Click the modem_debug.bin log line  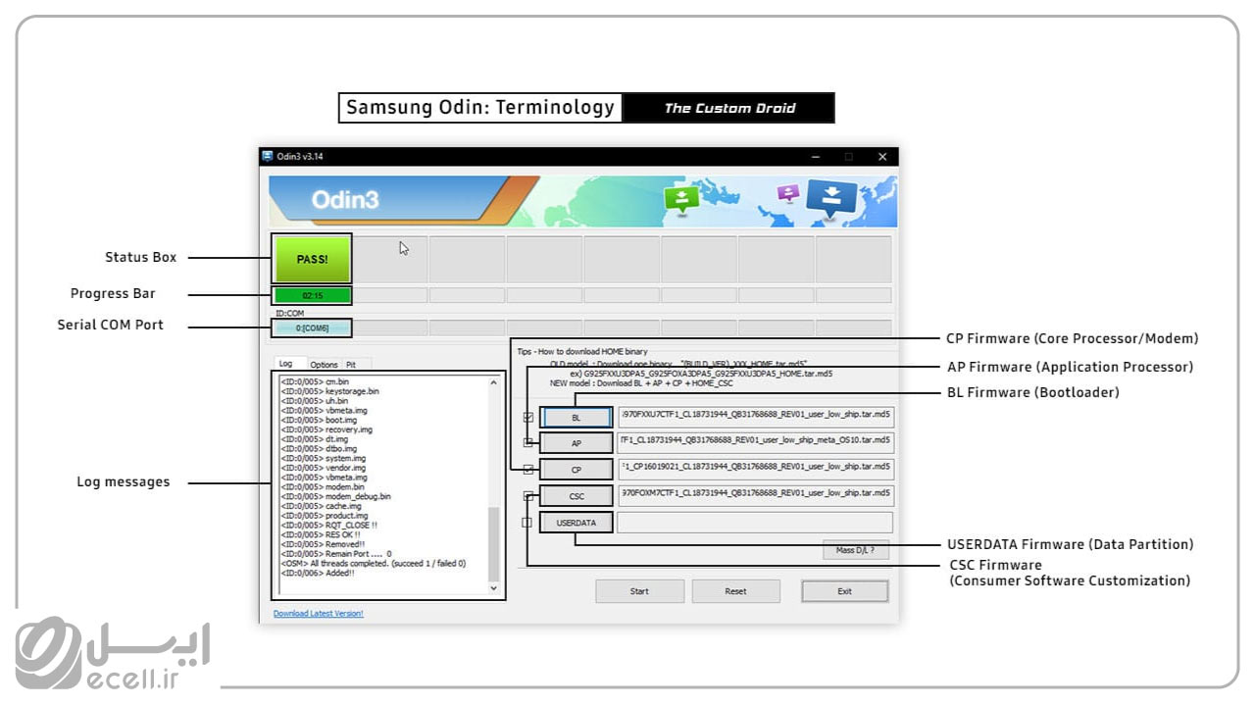pos(335,496)
